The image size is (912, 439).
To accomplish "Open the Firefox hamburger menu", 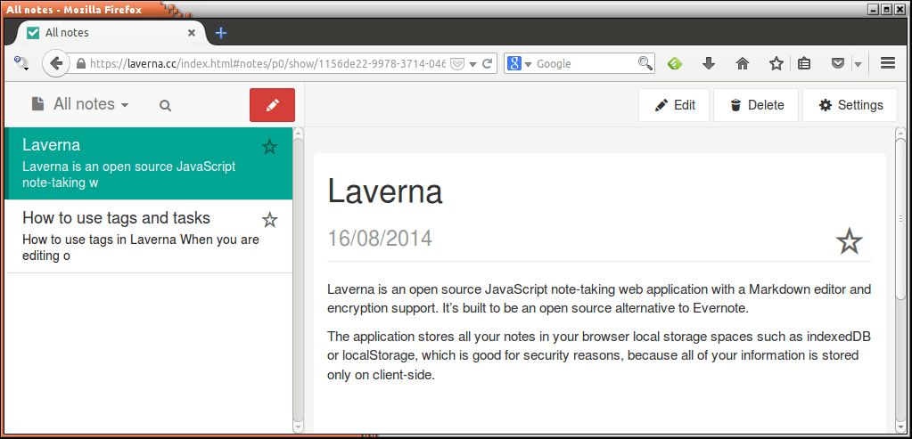I will click(x=888, y=63).
